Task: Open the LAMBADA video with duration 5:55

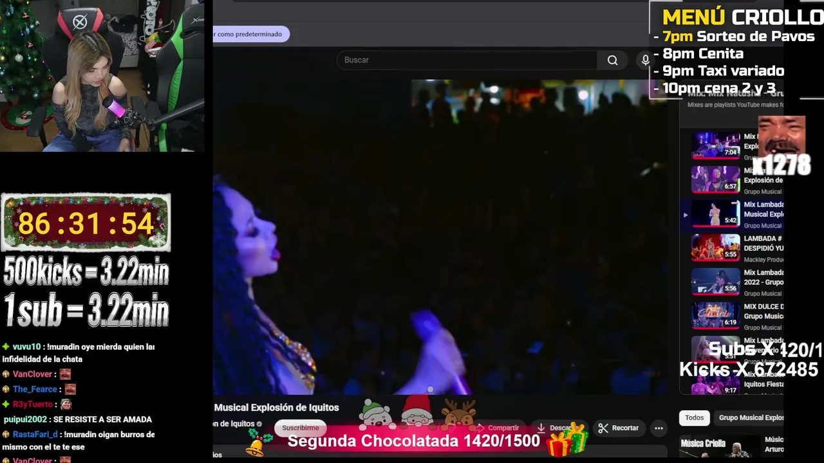Action: point(716,248)
